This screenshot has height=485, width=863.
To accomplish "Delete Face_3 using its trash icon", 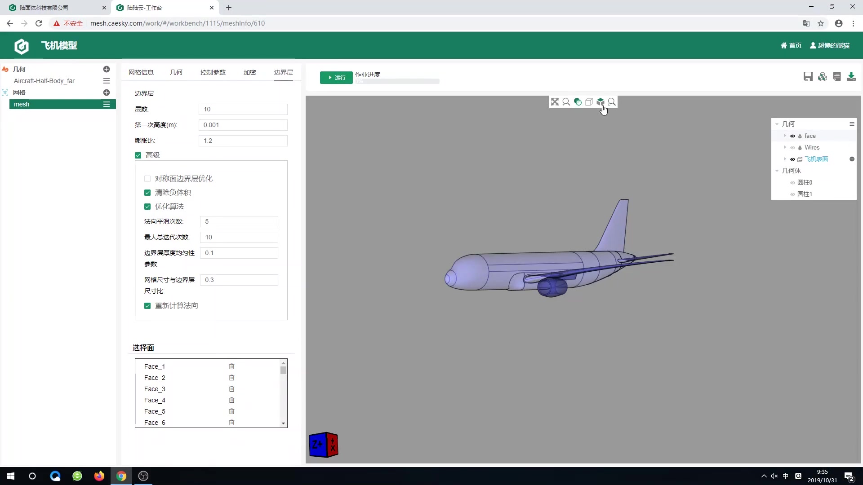I will pos(231,389).
